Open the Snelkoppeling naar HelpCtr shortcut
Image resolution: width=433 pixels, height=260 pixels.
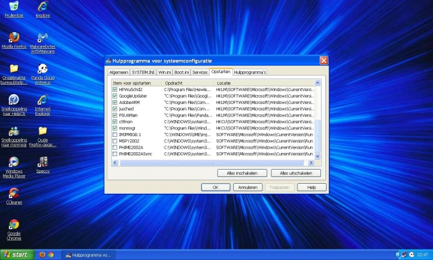tap(14, 105)
